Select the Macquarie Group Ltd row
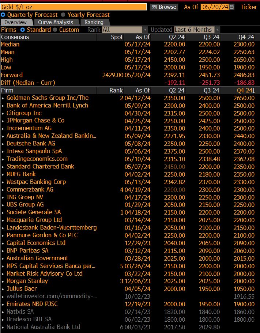This screenshot has height=333, width=260. [x=130, y=220]
